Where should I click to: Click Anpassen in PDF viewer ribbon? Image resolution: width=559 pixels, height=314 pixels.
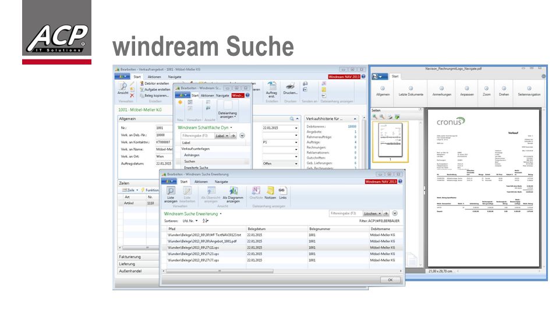[466, 91]
